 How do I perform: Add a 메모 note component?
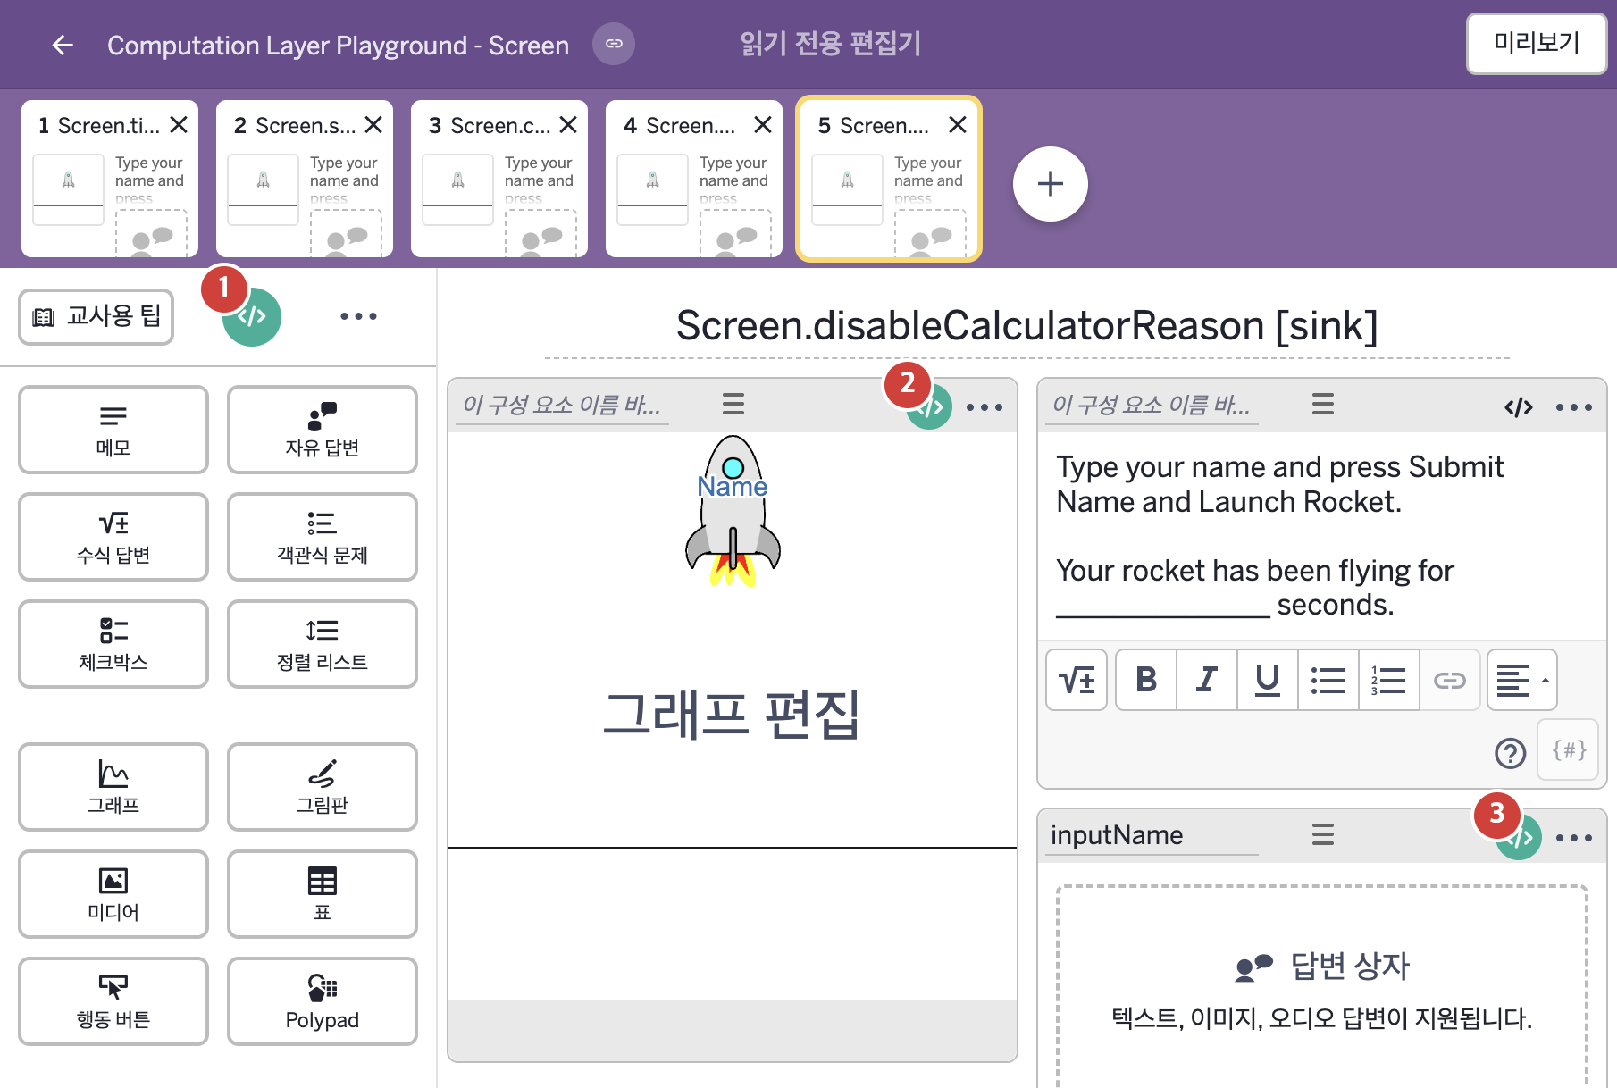click(x=113, y=430)
